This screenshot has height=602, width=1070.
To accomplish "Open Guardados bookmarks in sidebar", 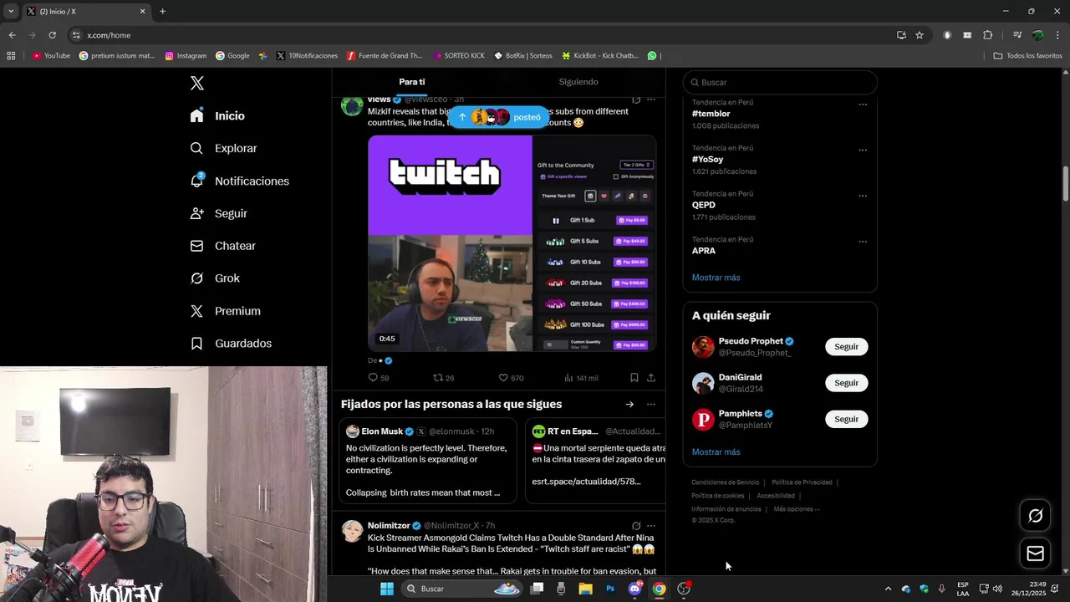I will tap(231, 344).
